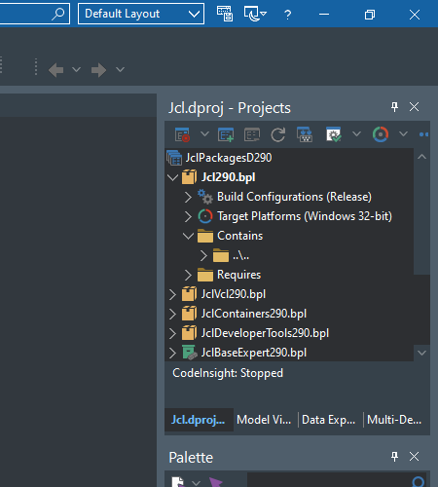Click scroll down arrow of project tree
Screen dimensions: 438x487
[421, 353]
